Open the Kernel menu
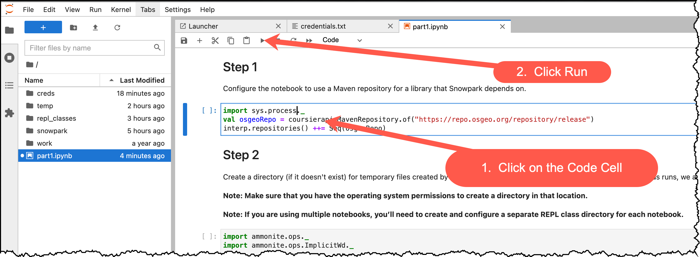The width and height of the screenshot is (700, 257). click(x=121, y=9)
